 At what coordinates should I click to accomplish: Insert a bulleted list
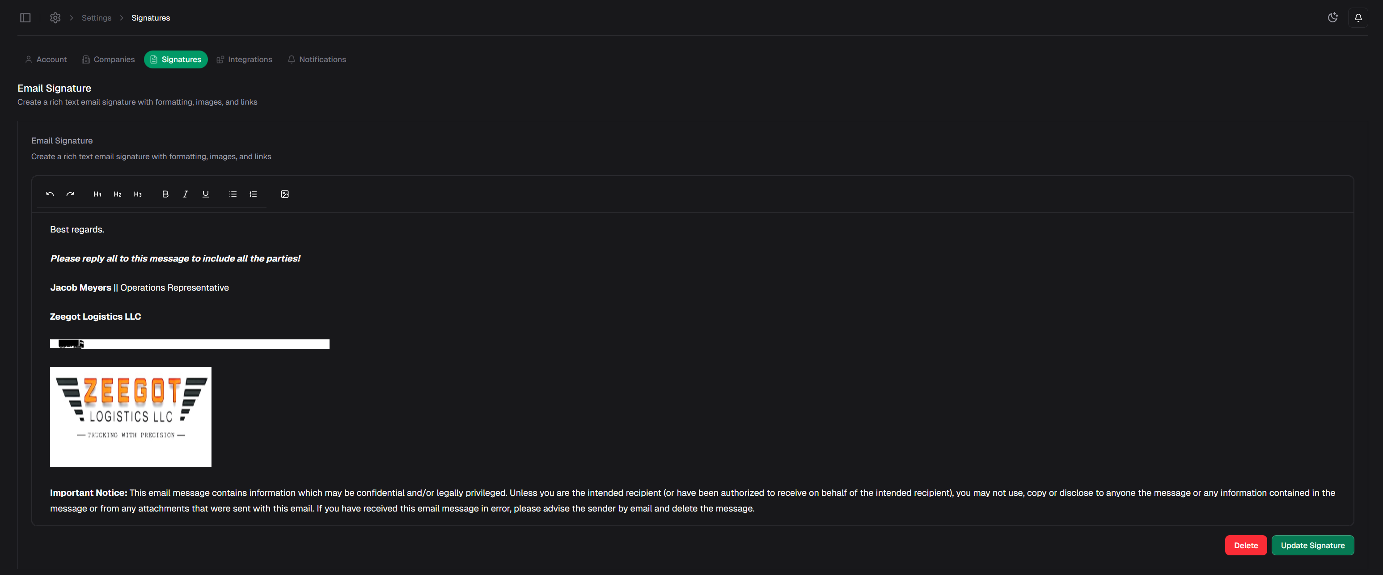(x=233, y=194)
